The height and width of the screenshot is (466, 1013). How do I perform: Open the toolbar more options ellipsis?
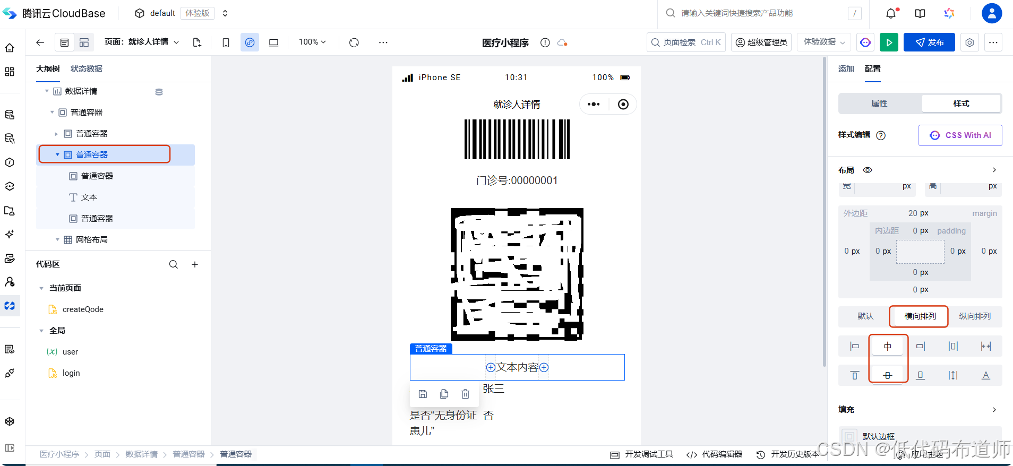coord(383,42)
